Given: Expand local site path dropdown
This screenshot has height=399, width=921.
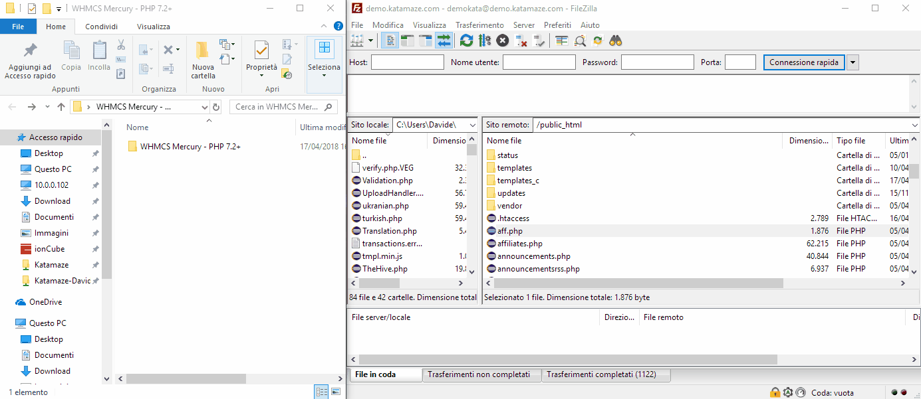Looking at the screenshot, I should coord(472,125).
